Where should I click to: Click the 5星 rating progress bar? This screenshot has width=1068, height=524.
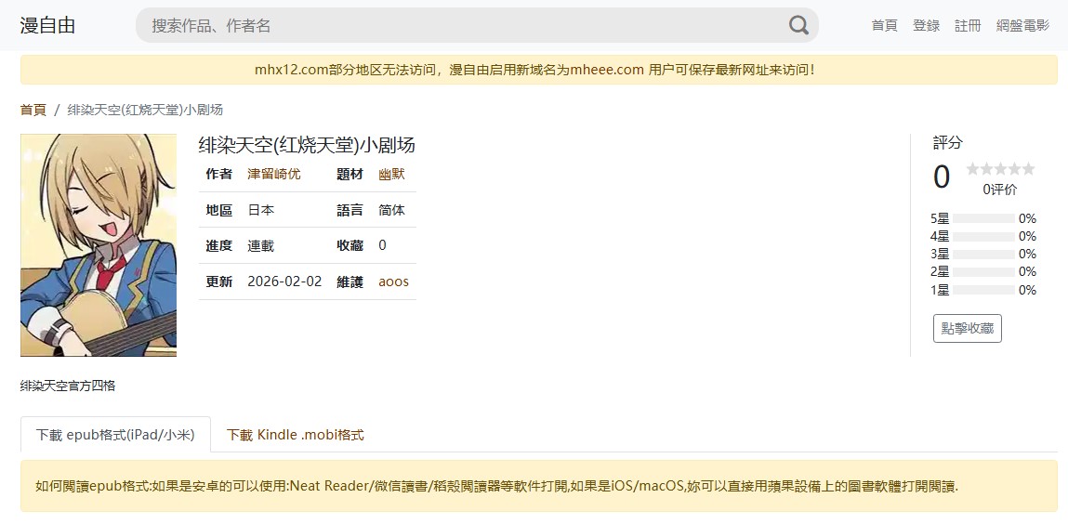coord(983,218)
